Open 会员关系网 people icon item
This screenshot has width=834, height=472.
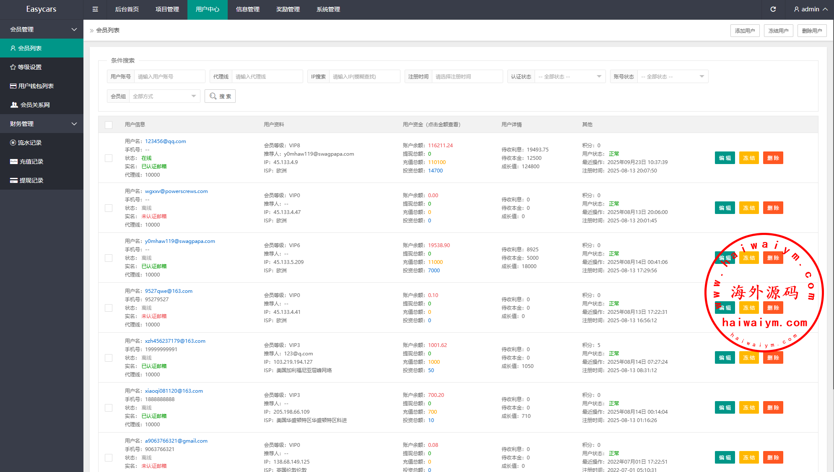(30, 105)
